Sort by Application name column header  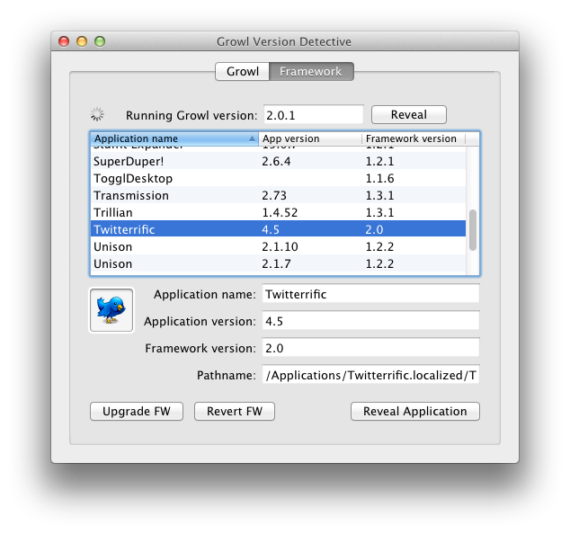[174, 138]
